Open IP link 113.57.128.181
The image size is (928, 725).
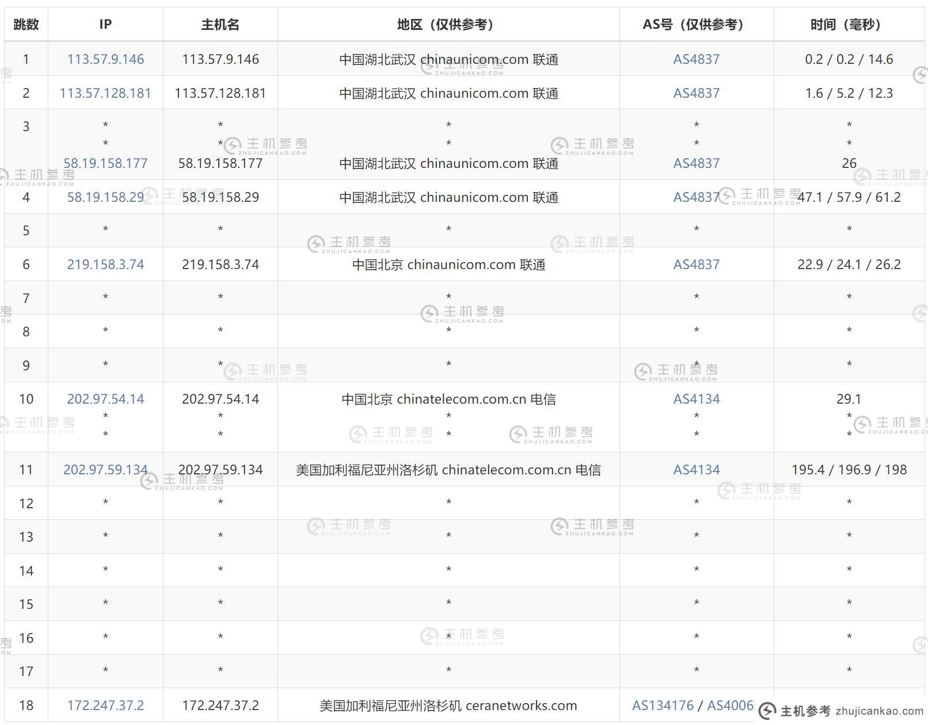pyautogui.click(x=105, y=93)
